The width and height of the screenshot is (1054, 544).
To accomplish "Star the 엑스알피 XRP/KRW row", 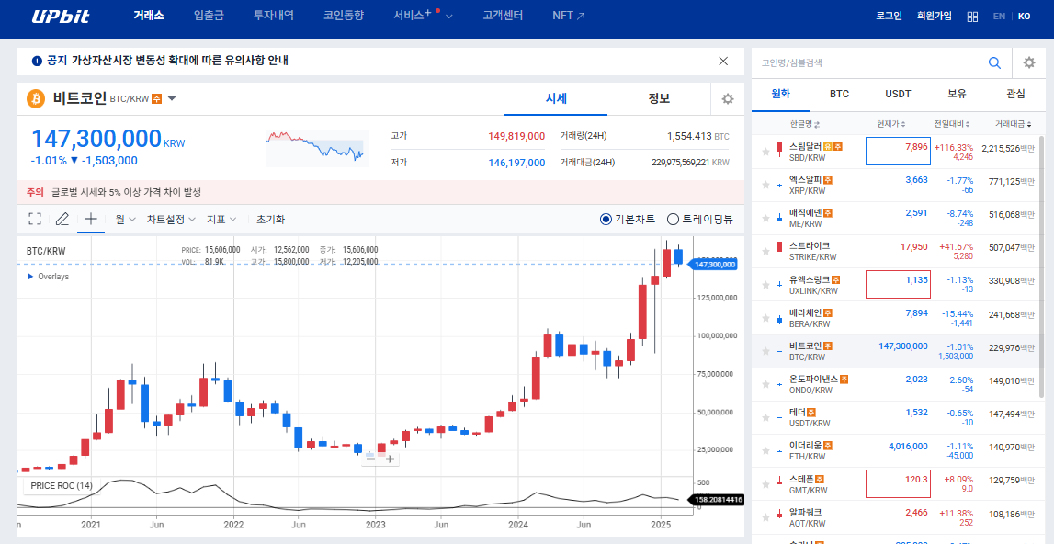I will [x=765, y=185].
